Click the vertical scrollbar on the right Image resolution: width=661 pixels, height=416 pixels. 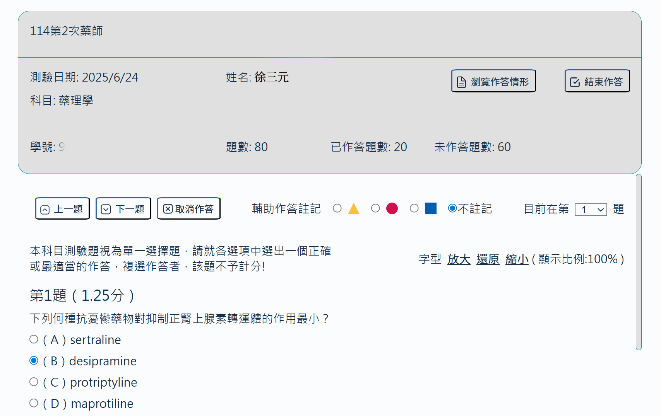639,262
